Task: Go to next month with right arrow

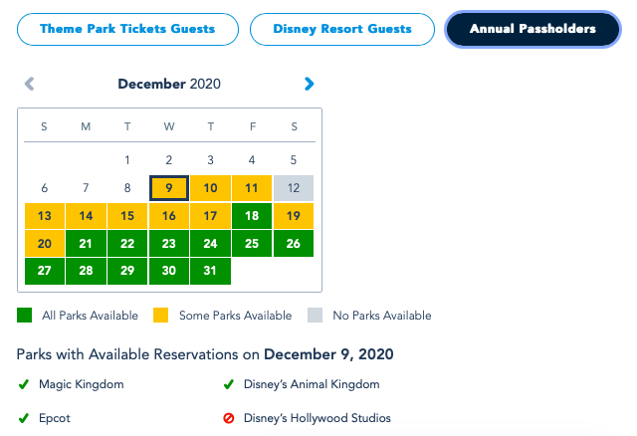Action: point(310,85)
